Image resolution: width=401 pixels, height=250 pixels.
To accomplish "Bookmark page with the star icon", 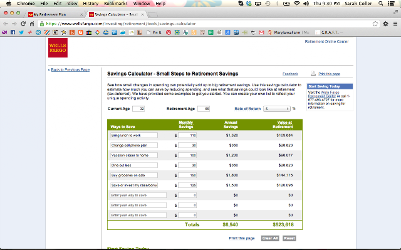I will [x=375, y=24].
